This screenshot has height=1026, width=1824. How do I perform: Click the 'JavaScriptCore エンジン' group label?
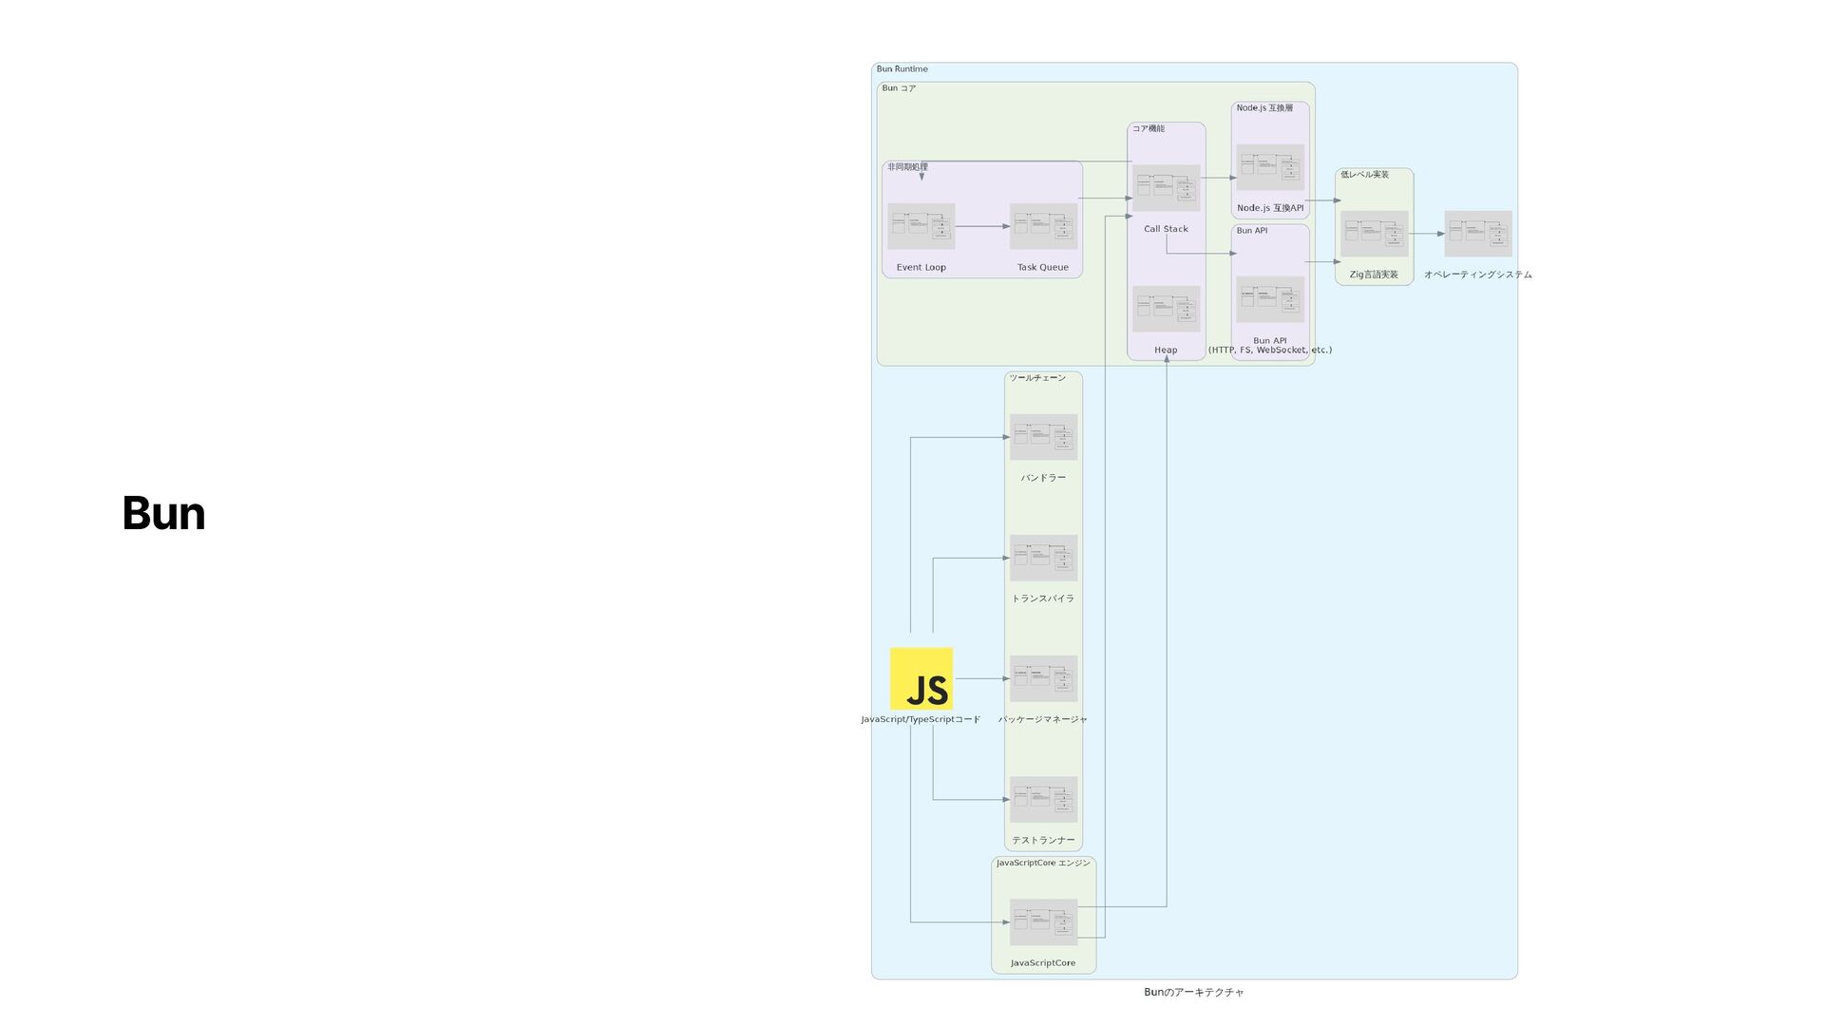point(1043,864)
